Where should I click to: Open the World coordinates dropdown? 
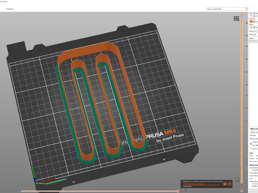tap(254, 132)
